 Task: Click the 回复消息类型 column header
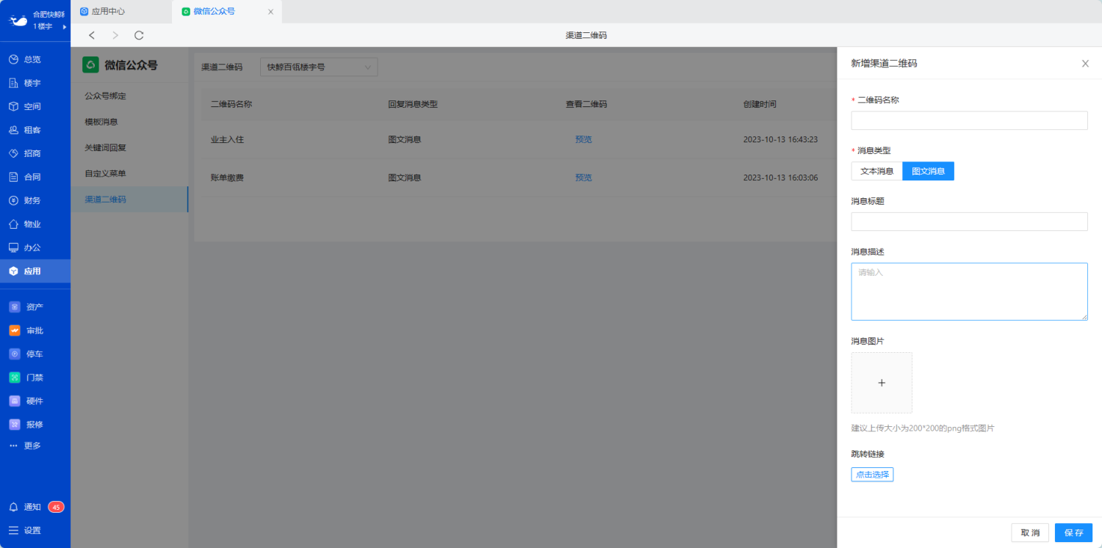(x=413, y=104)
